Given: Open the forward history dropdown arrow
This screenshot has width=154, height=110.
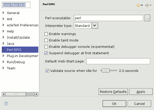Looking at the screenshot, I should click(151, 5).
